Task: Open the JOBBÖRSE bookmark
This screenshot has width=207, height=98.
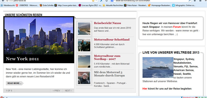Action: click(x=27, y=5)
